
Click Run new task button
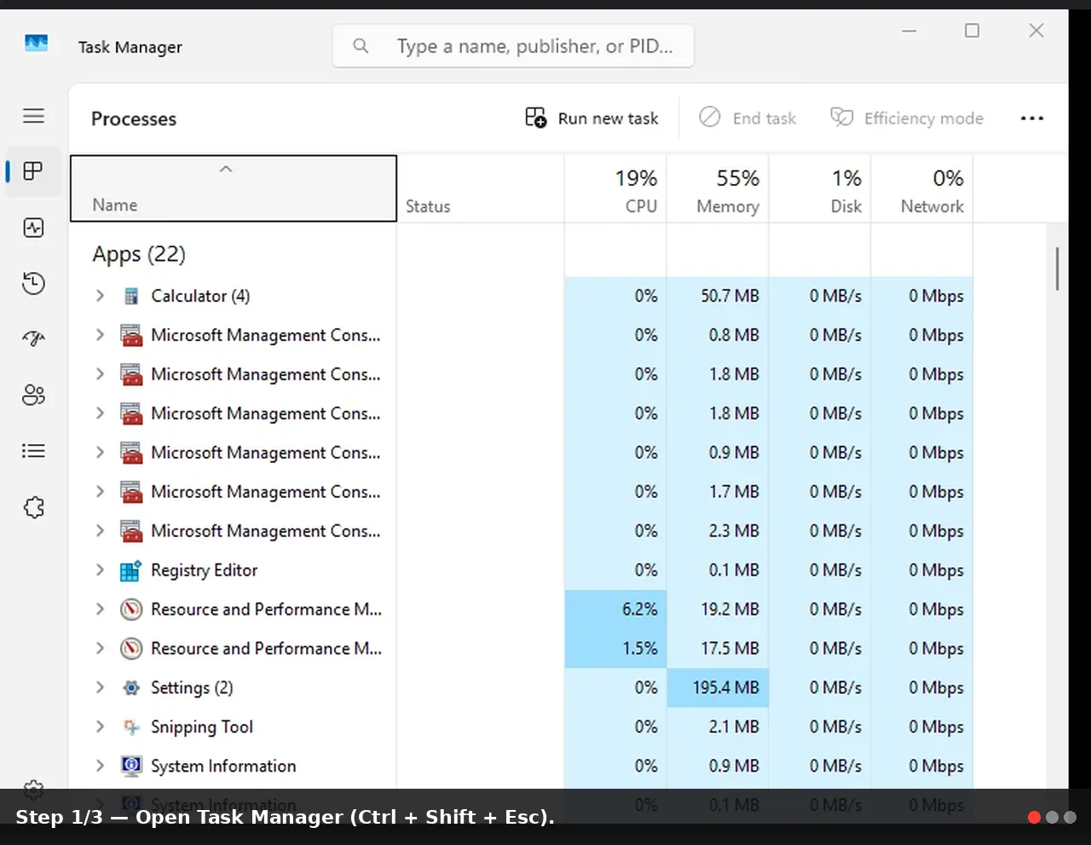point(592,119)
